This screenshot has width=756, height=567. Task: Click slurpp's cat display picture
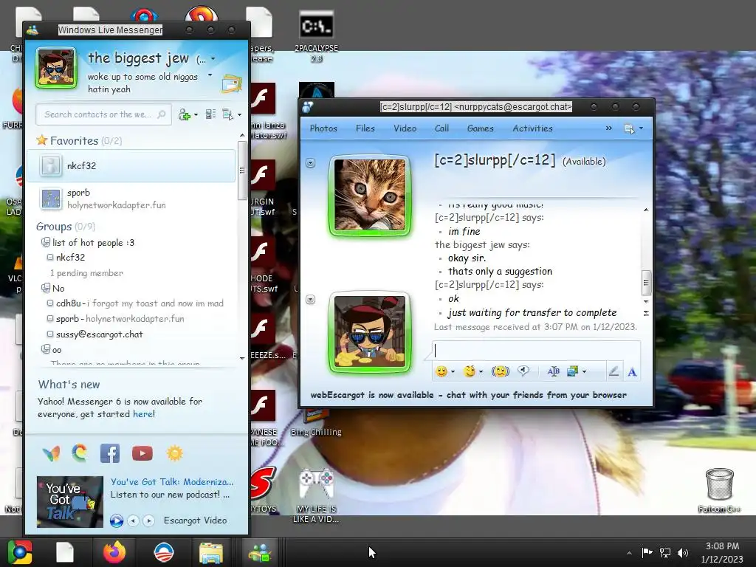pyautogui.click(x=370, y=196)
